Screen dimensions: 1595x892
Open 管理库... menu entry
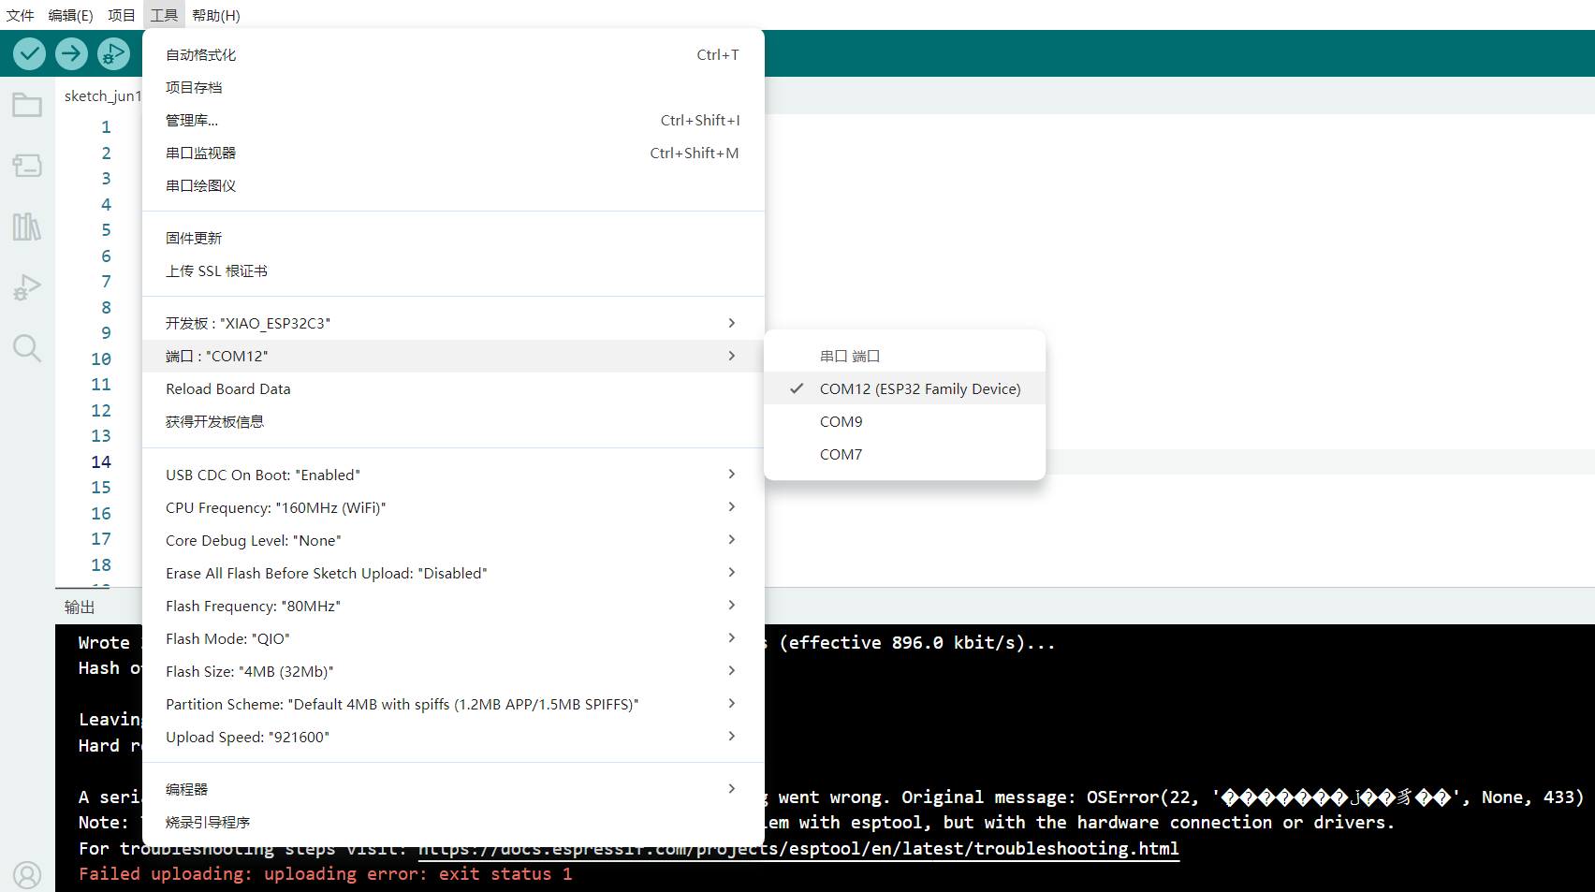(453, 120)
